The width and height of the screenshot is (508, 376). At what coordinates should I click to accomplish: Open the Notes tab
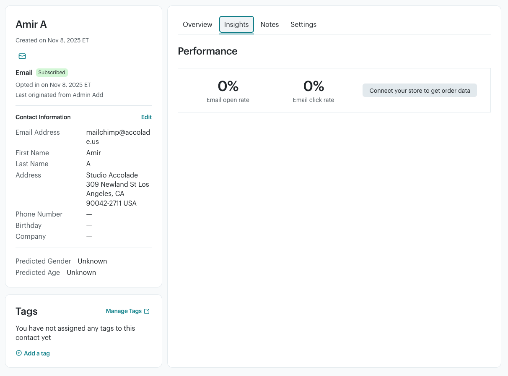pyautogui.click(x=270, y=25)
